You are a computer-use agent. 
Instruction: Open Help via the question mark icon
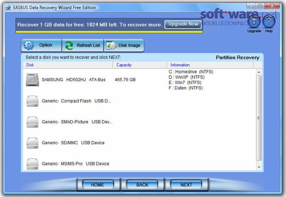coord(269,22)
